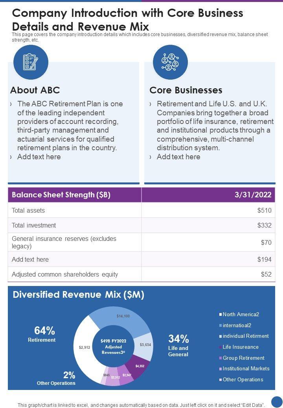Select the $14,100 donut chart segment

coord(122,317)
